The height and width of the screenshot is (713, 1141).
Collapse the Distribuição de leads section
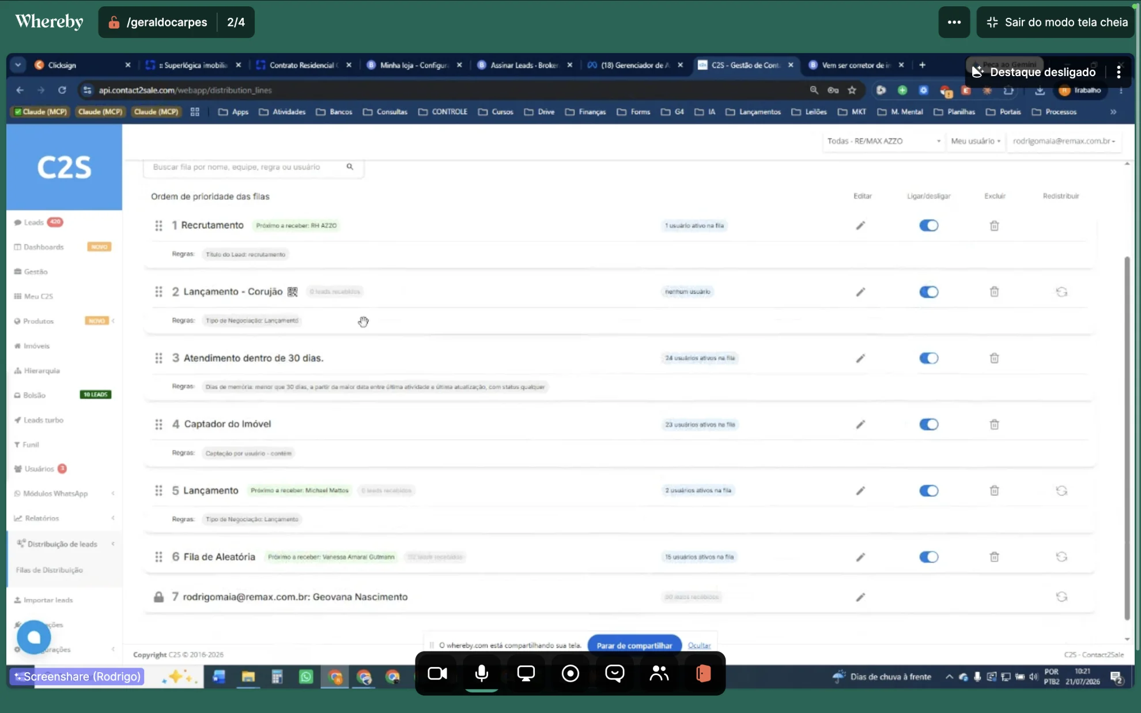tap(113, 544)
